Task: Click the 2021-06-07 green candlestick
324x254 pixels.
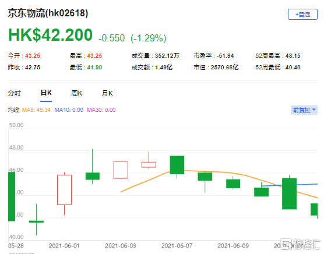Action: [177, 165]
